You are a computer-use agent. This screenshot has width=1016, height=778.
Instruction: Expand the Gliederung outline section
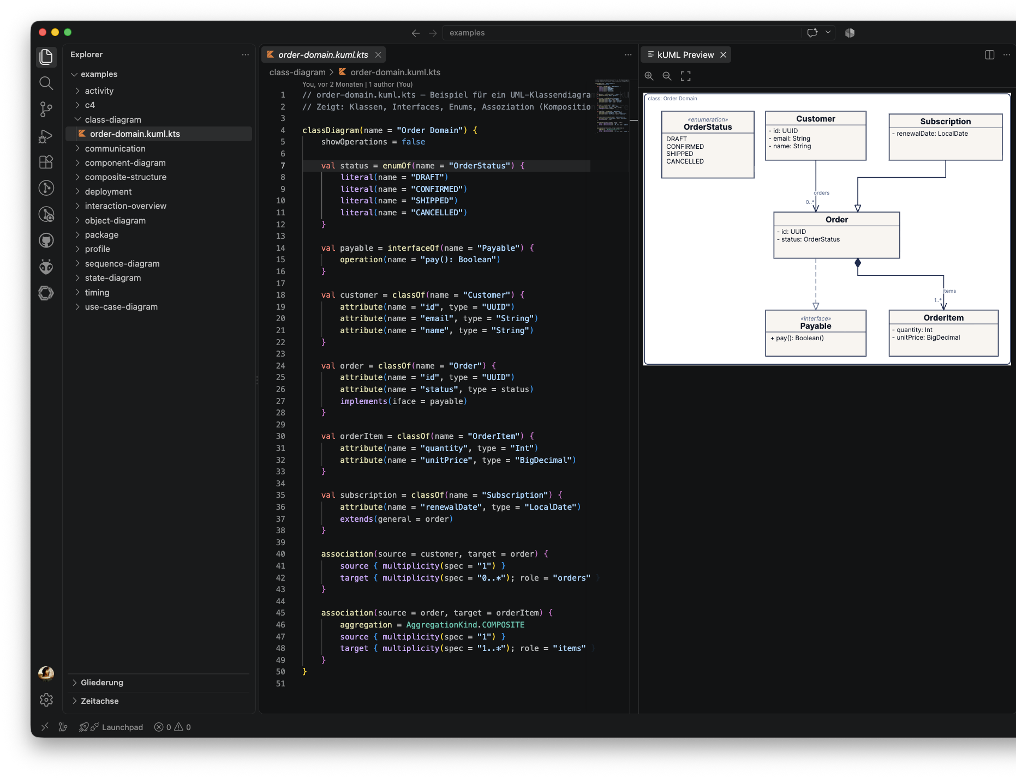(159, 683)
